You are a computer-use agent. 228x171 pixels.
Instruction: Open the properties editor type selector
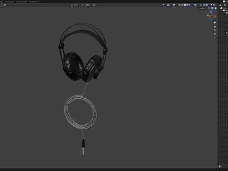(220, 166)
